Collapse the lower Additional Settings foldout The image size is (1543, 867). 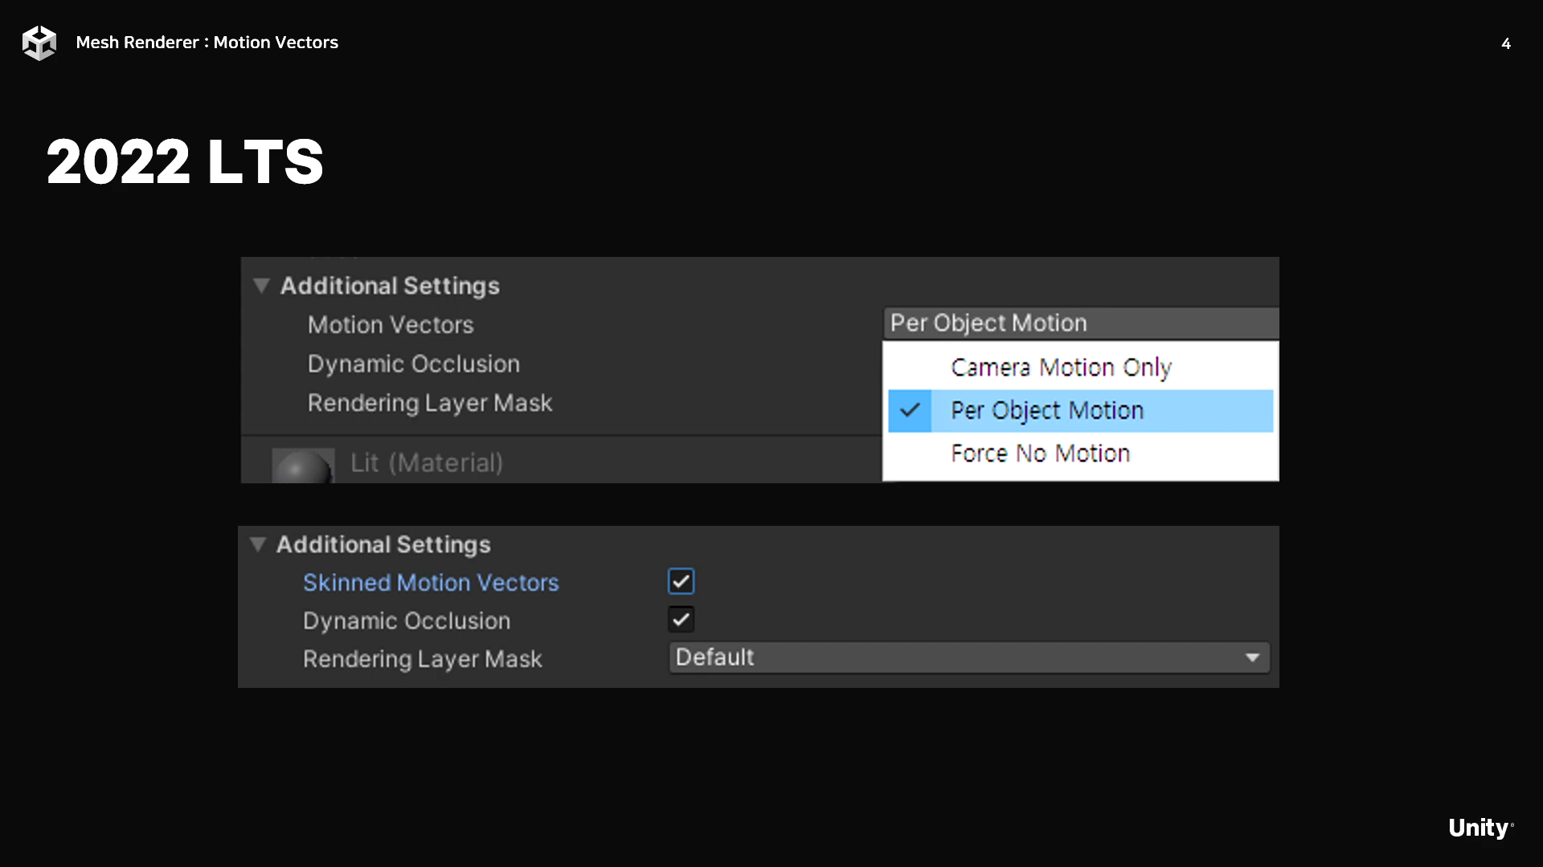pyautogui.click(x=258, y=544)
